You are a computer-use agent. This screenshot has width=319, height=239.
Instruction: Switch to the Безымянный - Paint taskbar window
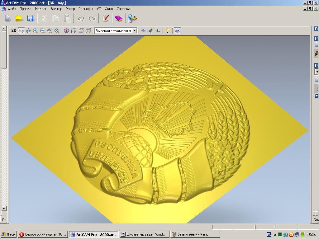[195, 234]
